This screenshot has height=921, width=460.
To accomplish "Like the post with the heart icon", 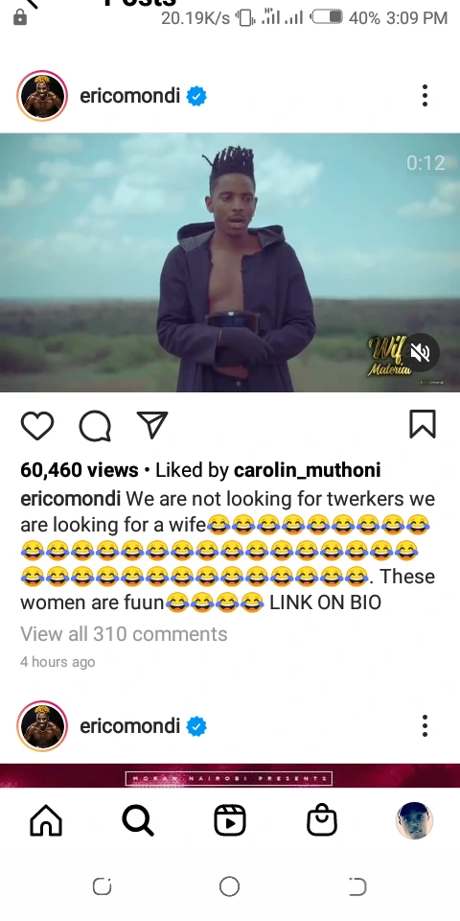I will [x=37, y=425].
